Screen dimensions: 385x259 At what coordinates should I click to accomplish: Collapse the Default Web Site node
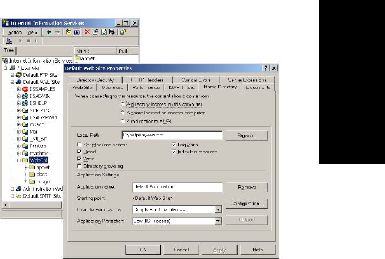(x=12, y=82)
